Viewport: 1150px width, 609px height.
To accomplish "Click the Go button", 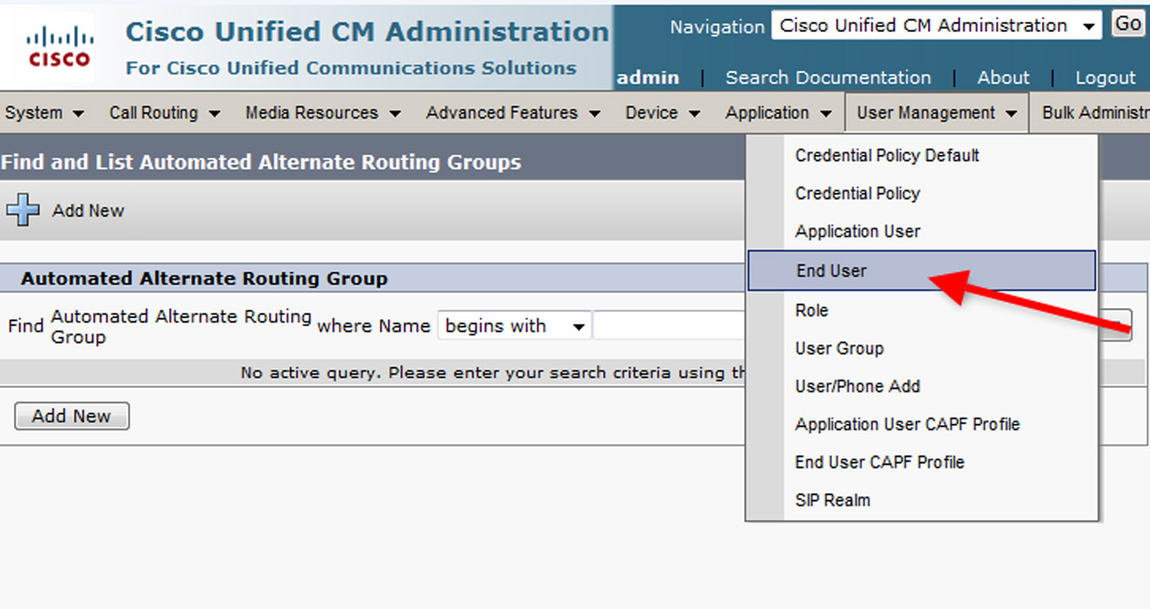I will point(1127,24).
